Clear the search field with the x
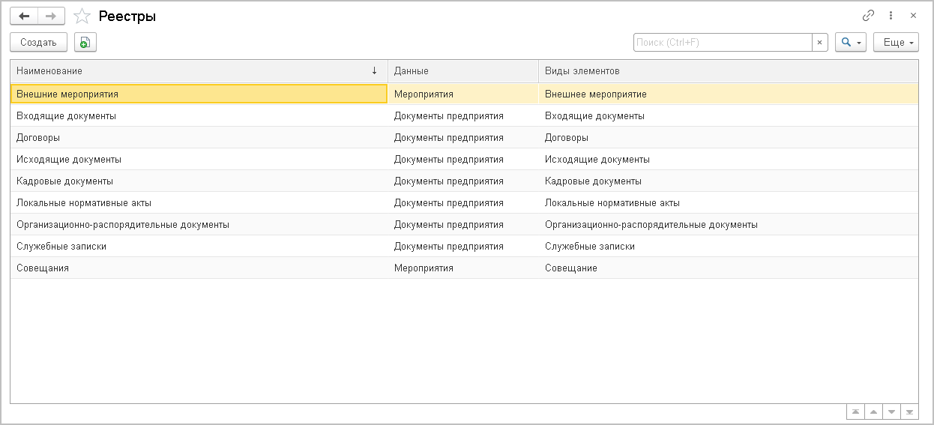 pos(819,43)
